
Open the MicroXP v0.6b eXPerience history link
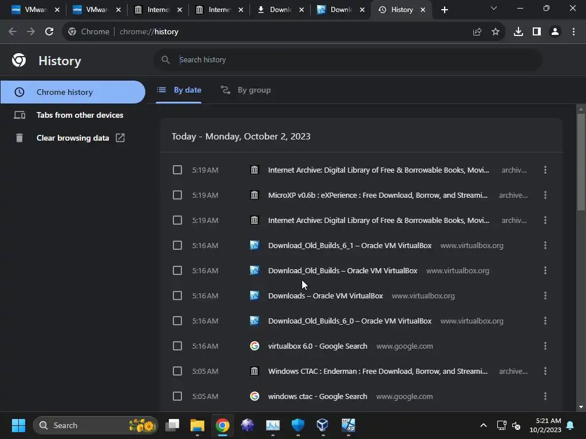point(378,195)
